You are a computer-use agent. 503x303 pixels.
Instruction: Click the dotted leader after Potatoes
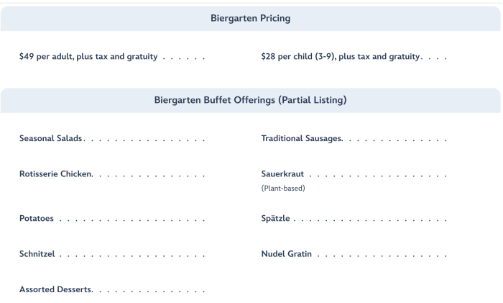(131, 219)
